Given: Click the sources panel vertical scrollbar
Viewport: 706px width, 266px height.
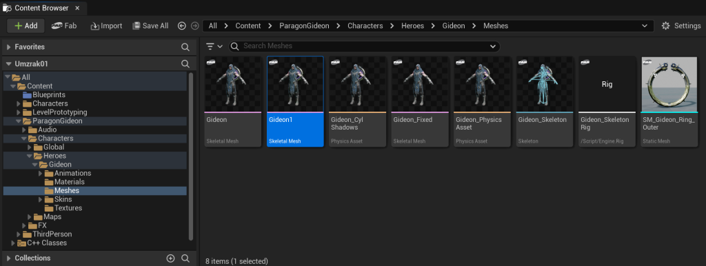Looking at the screenshot, I should (x=191, y=156).
